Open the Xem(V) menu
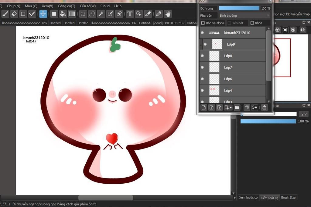 pos(47,6)
